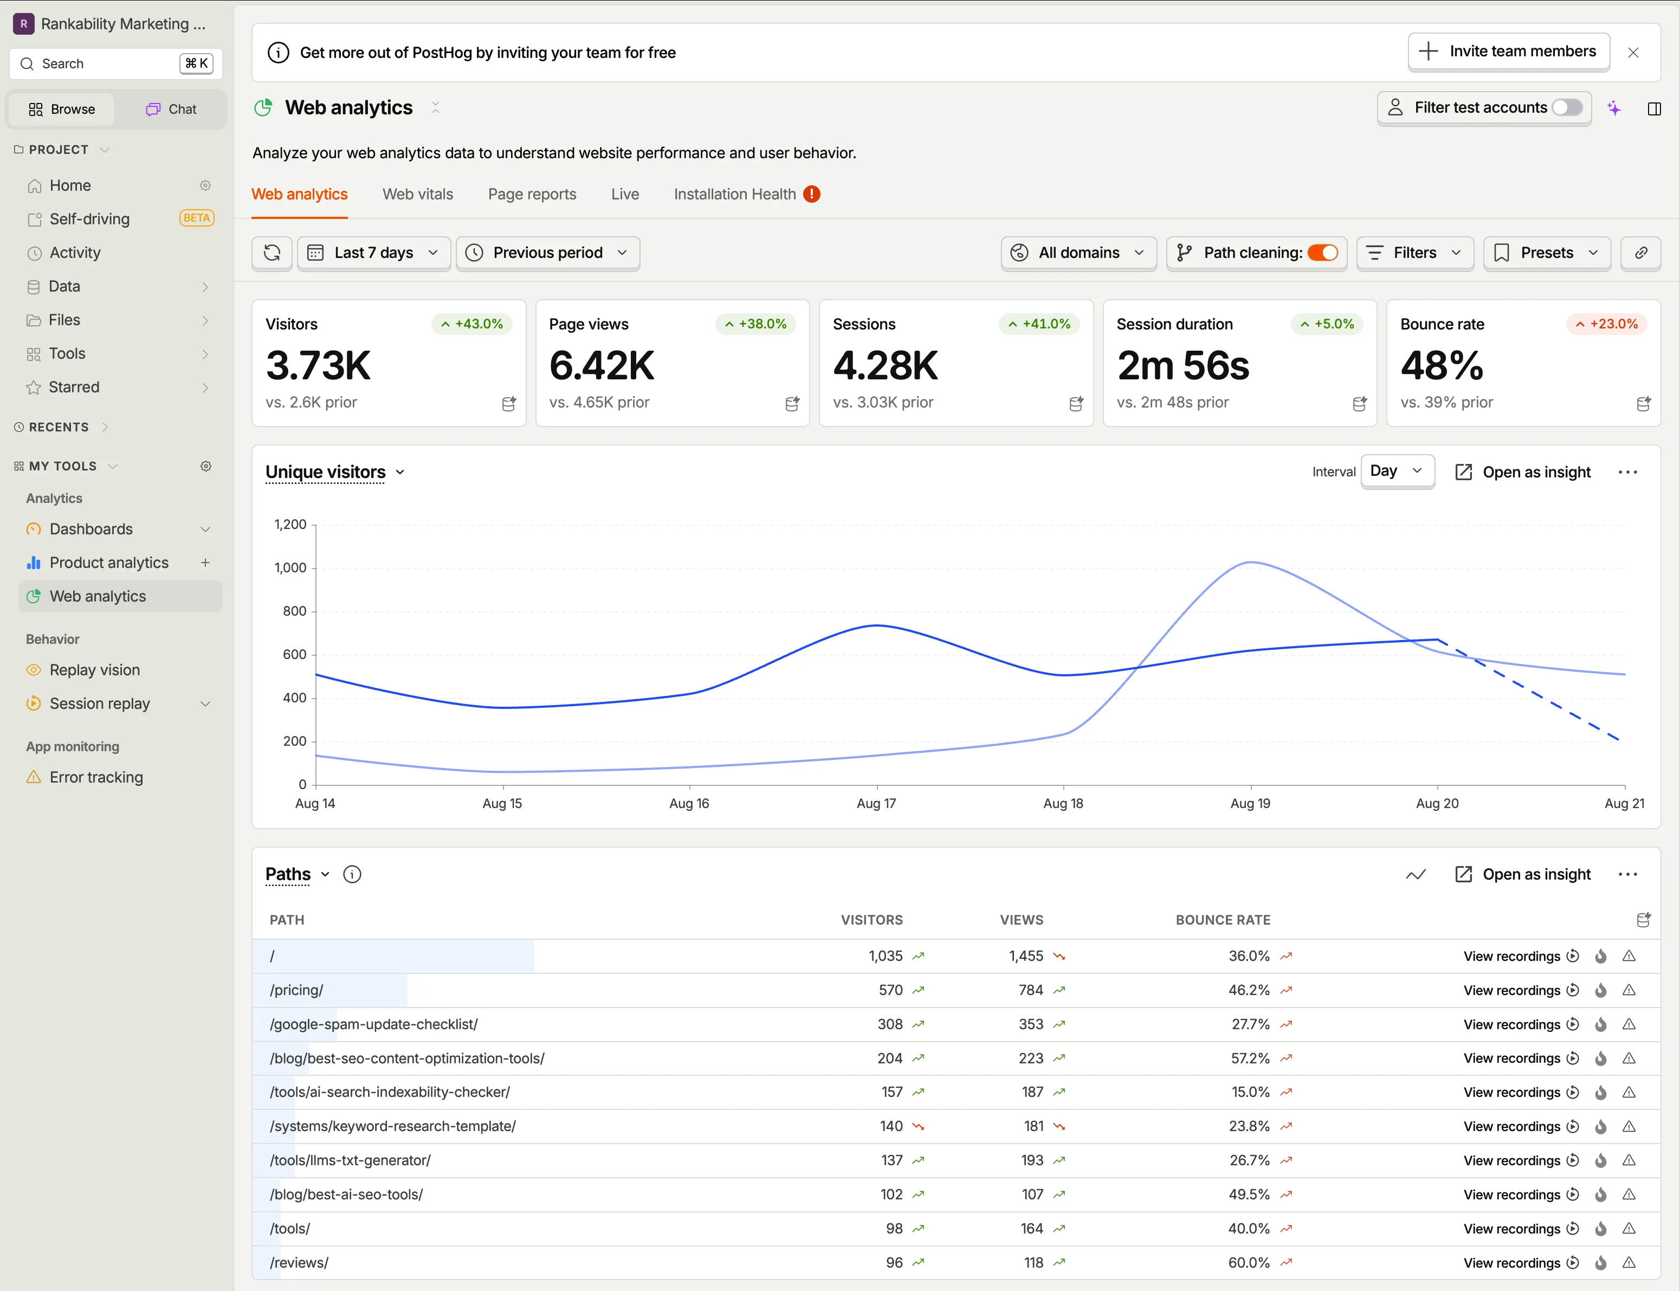Screen dimensions: 1680x1291
Task: Open Last 7 days date range dropdown
Action: (374, 253)
